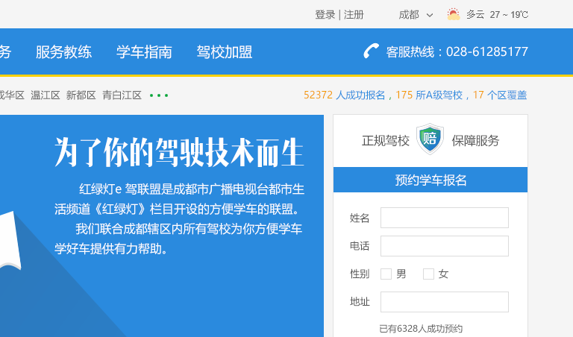Focus the 姓名 input field
The height and width of the screenshot is (337, 573).
click(x=445, y=218)
